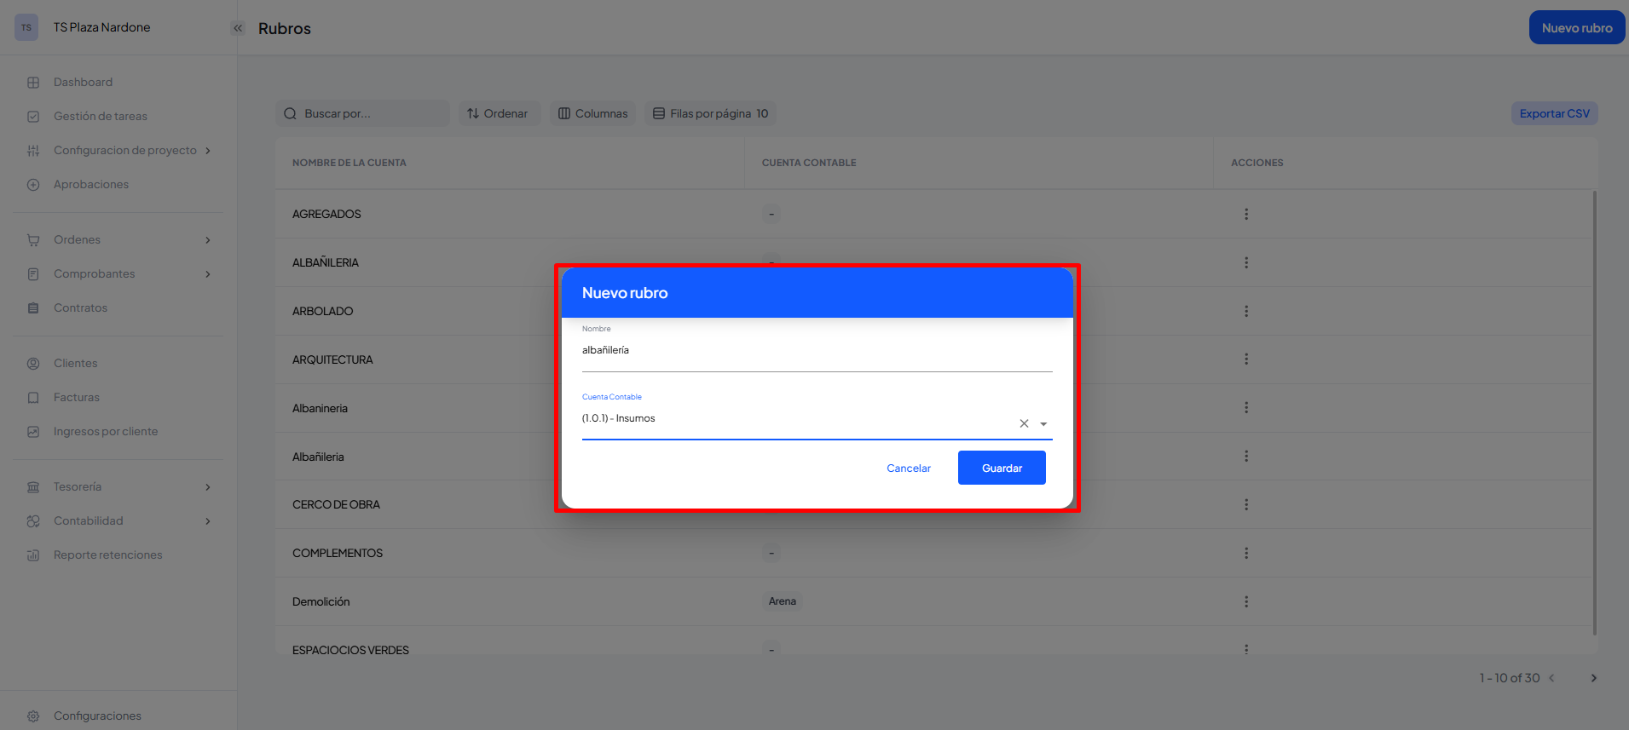Open the Cuenta Contable dropdown arrow
The image size is (1629, 730).
1043,423
